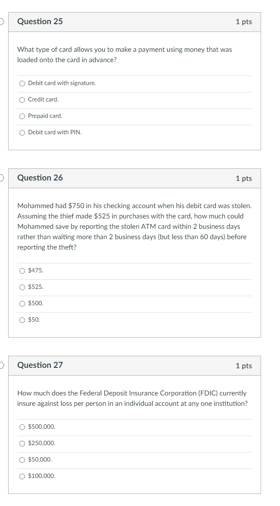This screenshot has height=506, width=280.
Task: Select the "Prepaid card." answer option
Action: [x=22, y=116]
